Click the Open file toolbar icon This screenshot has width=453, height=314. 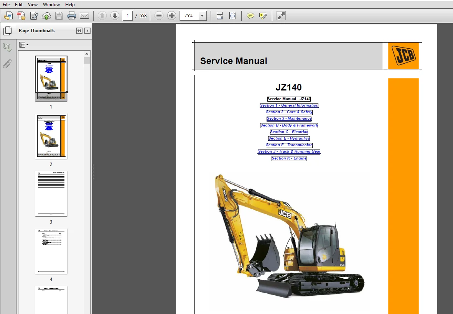tap(8, 16)
